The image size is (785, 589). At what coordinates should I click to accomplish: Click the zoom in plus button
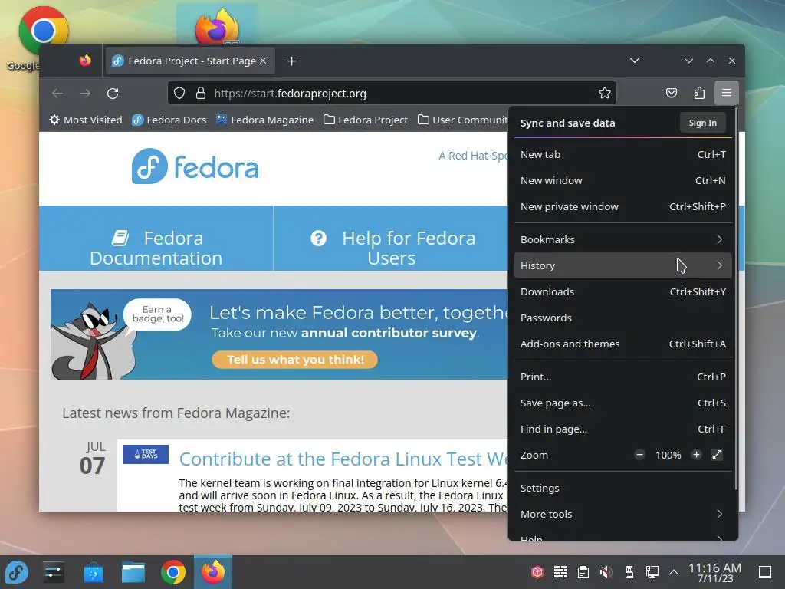(x=696, y=455)
